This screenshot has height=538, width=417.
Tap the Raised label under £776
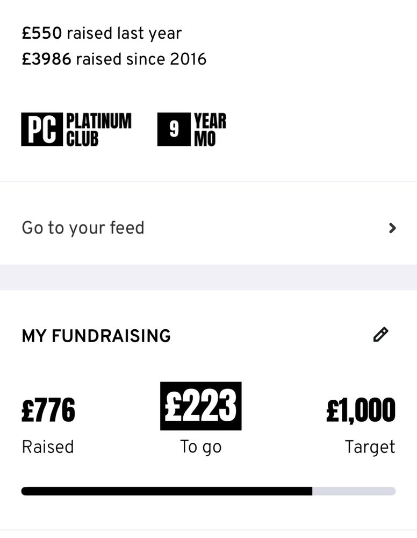48,447
